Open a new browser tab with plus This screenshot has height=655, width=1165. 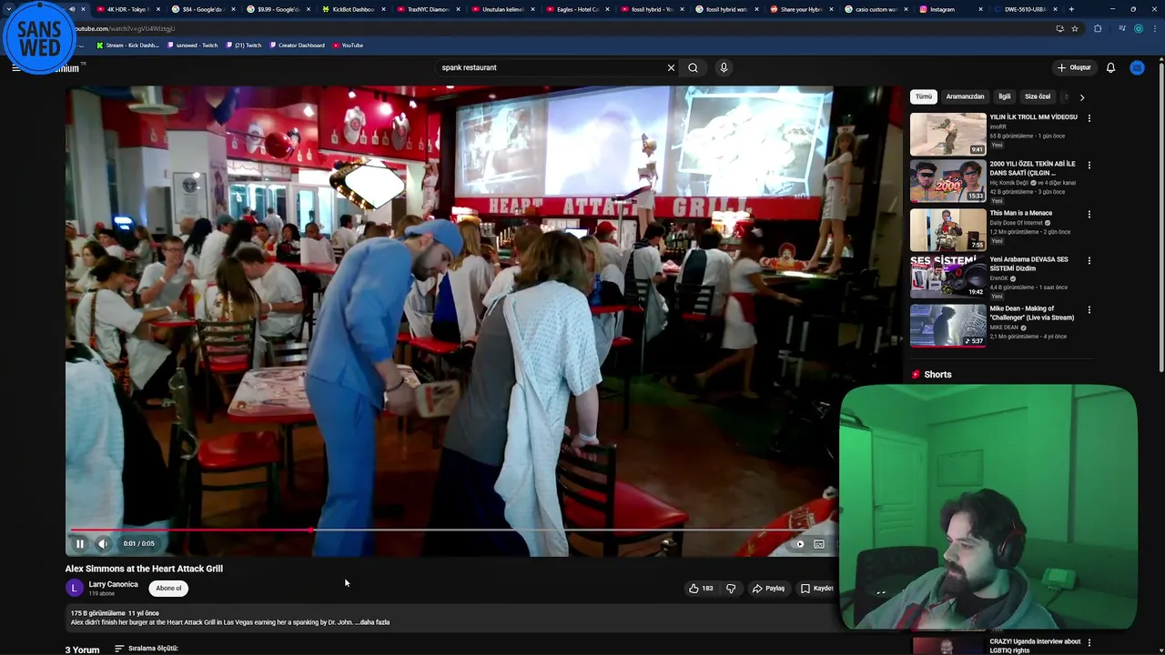(x=1071, y=9)
